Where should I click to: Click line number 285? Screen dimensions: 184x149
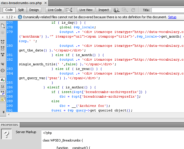tap(10, 83)
